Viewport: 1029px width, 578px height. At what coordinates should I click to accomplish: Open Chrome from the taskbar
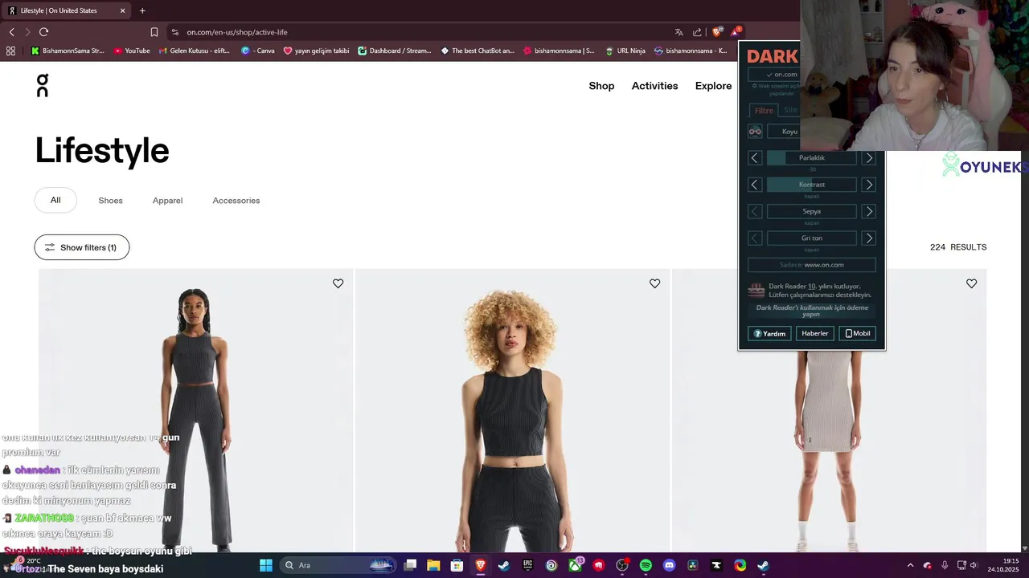click(x=740, y=565)
